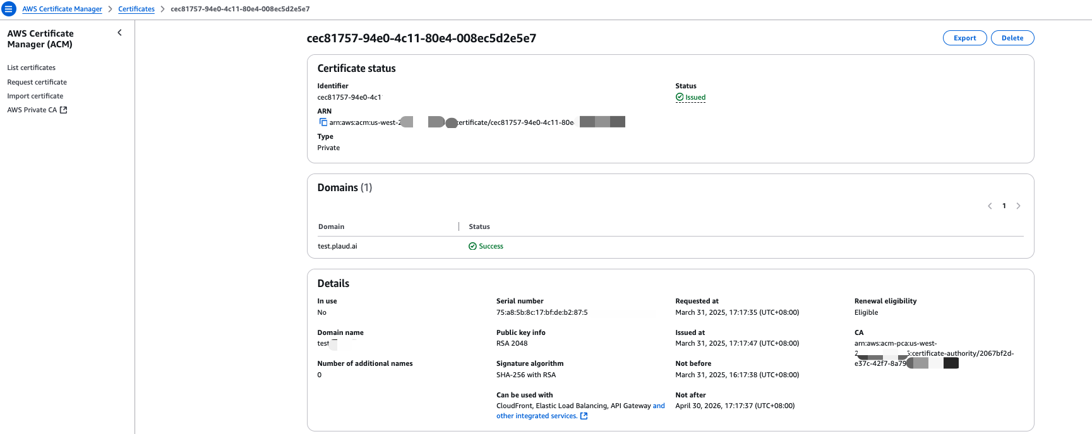Open Request certificate in the sidebar
The height and width of the screenshot is (434, 1092).
[37, 82]
